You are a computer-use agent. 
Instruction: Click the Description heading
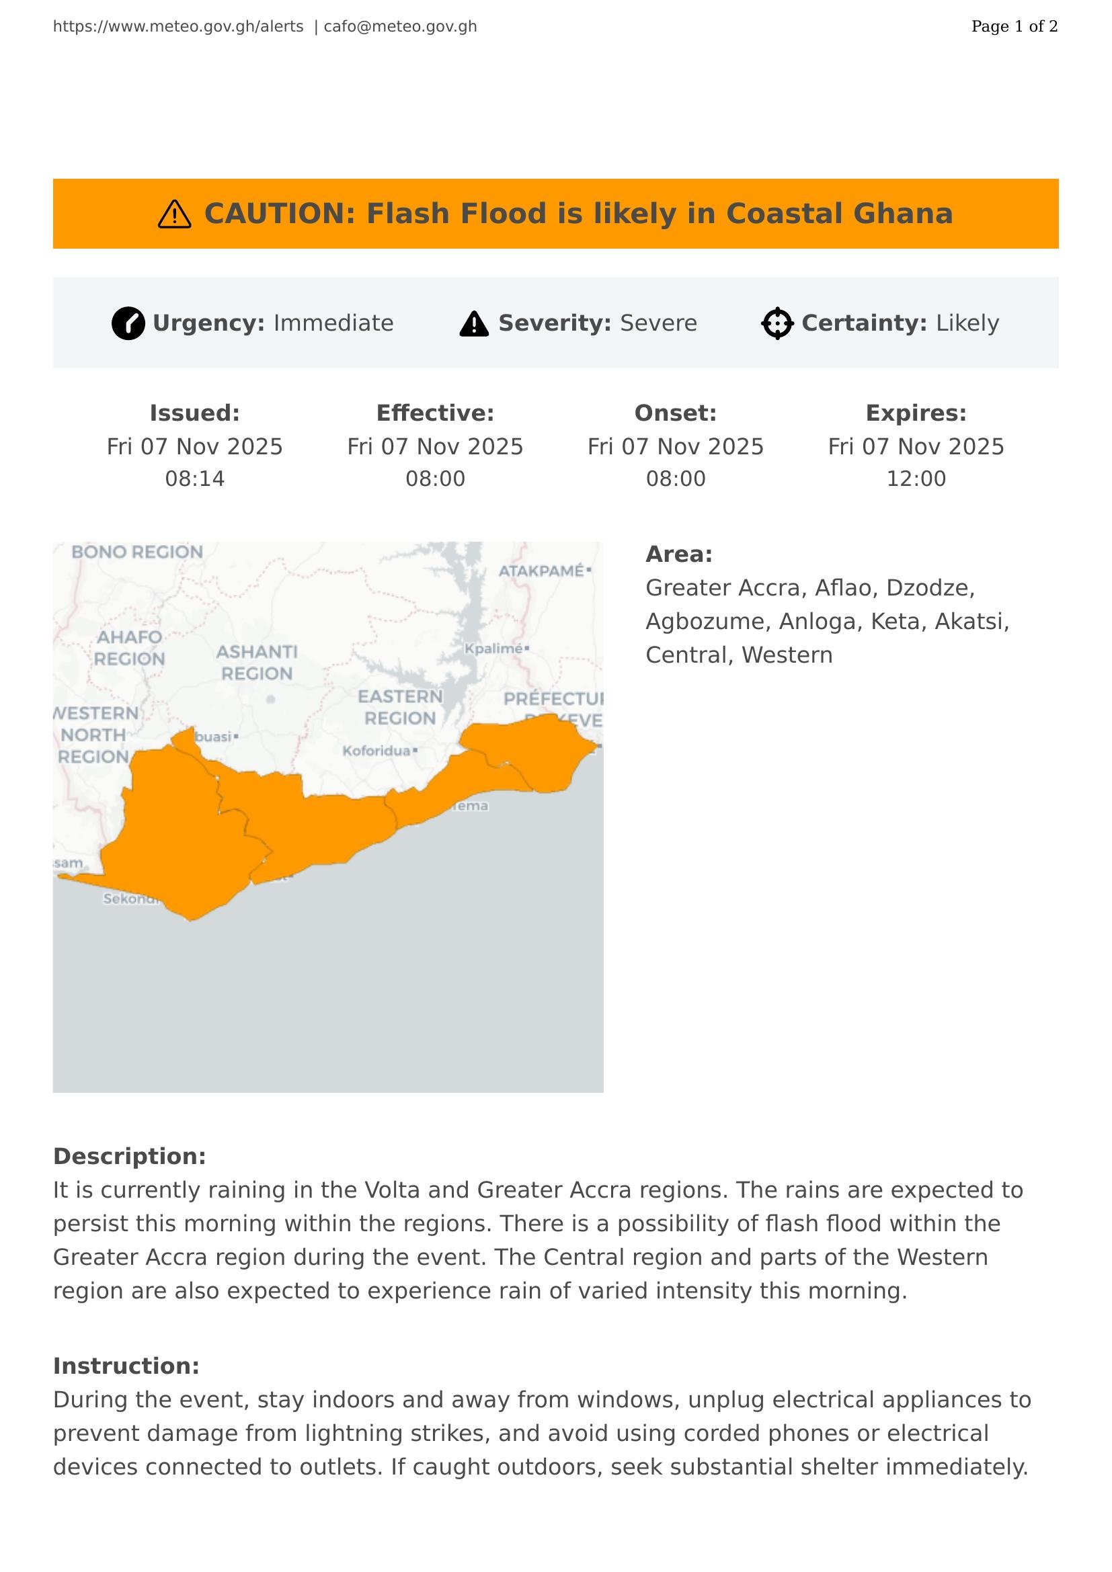tap(129, 1157)
